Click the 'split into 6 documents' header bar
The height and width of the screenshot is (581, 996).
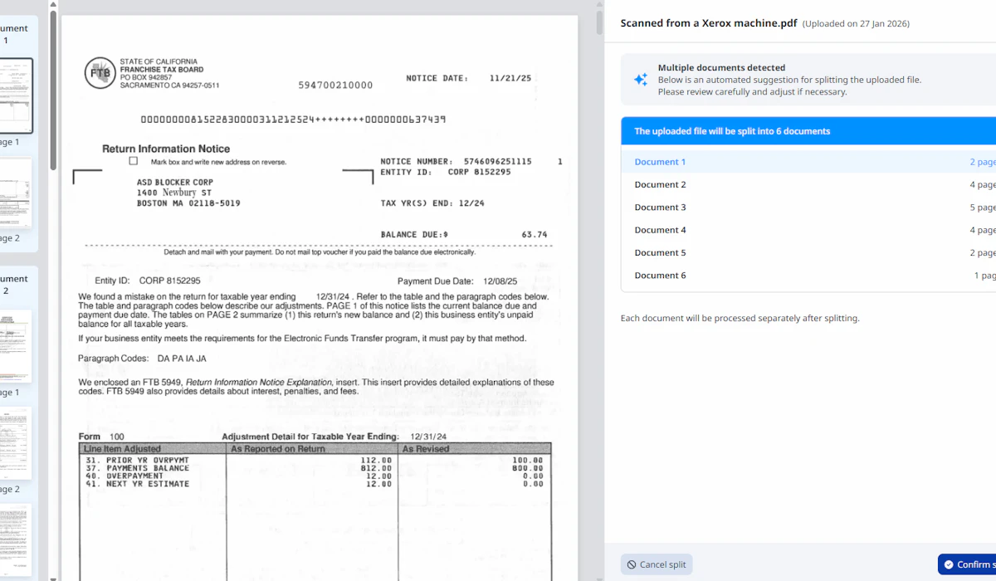pos(808,131)
